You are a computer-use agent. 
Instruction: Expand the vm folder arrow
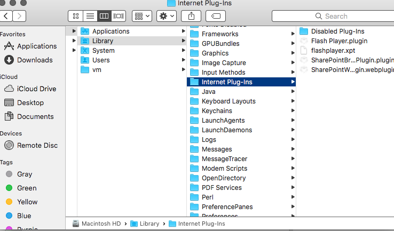pos(184,69)
